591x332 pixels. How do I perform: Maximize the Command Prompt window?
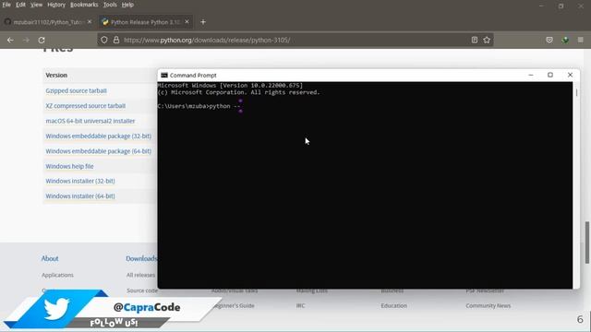tap(550, 75)
